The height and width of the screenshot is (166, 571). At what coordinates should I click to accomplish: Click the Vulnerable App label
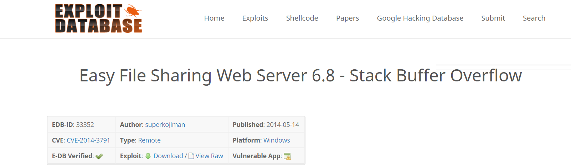pos(257,156)
